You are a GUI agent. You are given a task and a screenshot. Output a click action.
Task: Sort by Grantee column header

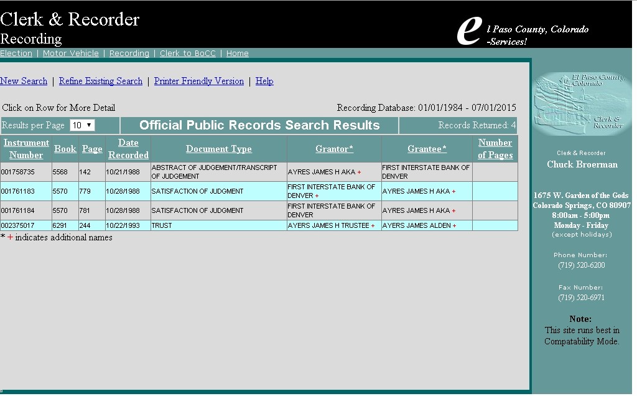427,149
